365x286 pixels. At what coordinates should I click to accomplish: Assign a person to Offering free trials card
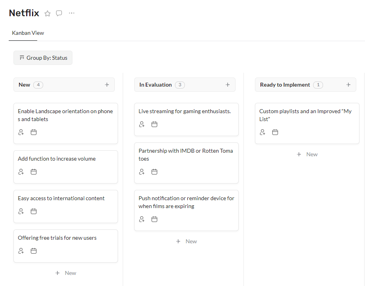[21, 251]
